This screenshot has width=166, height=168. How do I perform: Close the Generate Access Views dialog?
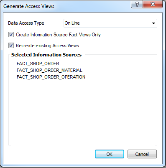point(153,4)
